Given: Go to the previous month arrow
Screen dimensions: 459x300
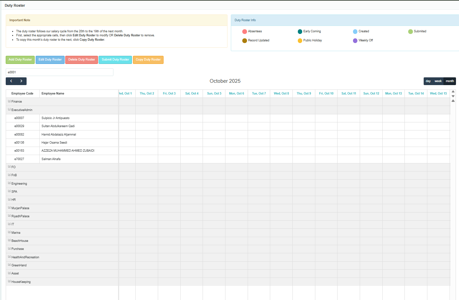Looking at the screenshot, I should pyautogui.click(x=11, y=81).
